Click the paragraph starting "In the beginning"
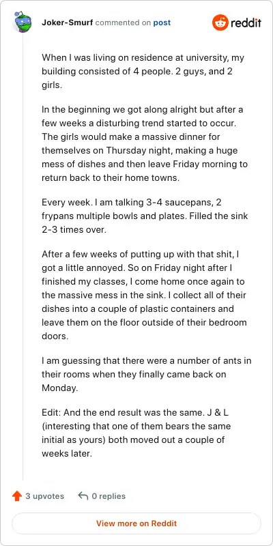 [x=146, y=144]
